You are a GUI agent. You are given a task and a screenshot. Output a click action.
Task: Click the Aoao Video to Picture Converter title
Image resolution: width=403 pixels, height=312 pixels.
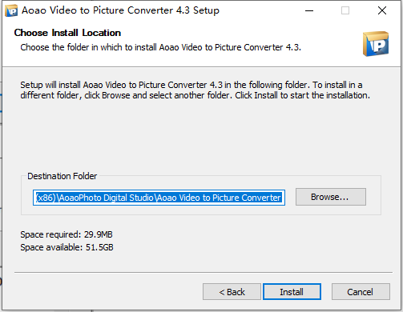click(x=120, y=10)
